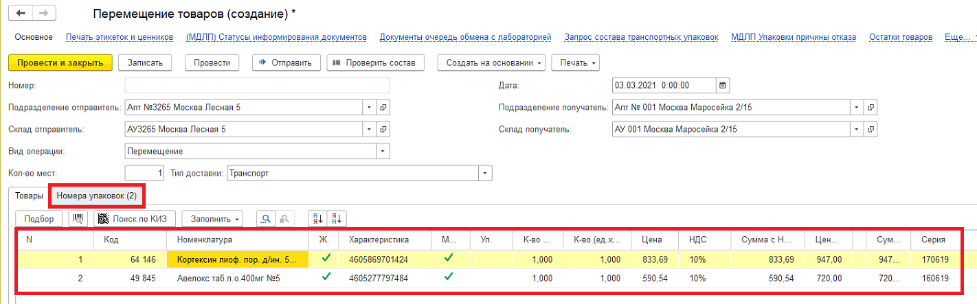This screenshot has width=977, height=304.
Task: Select the Товары tab
Action: (x=30, y=196)
